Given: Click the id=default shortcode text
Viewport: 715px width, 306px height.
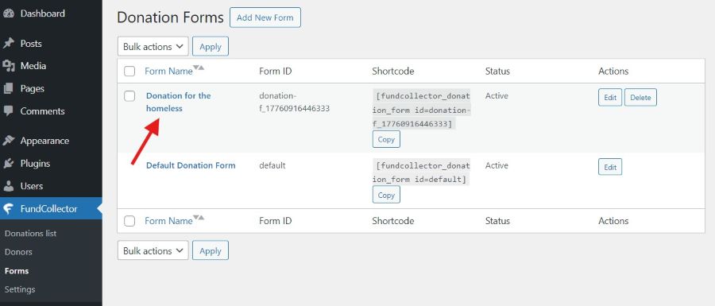Looking at the screenshot, I should [422, 172].
